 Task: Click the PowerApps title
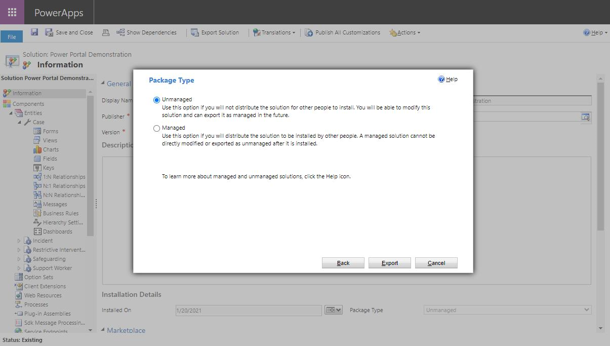coord(59,13)
